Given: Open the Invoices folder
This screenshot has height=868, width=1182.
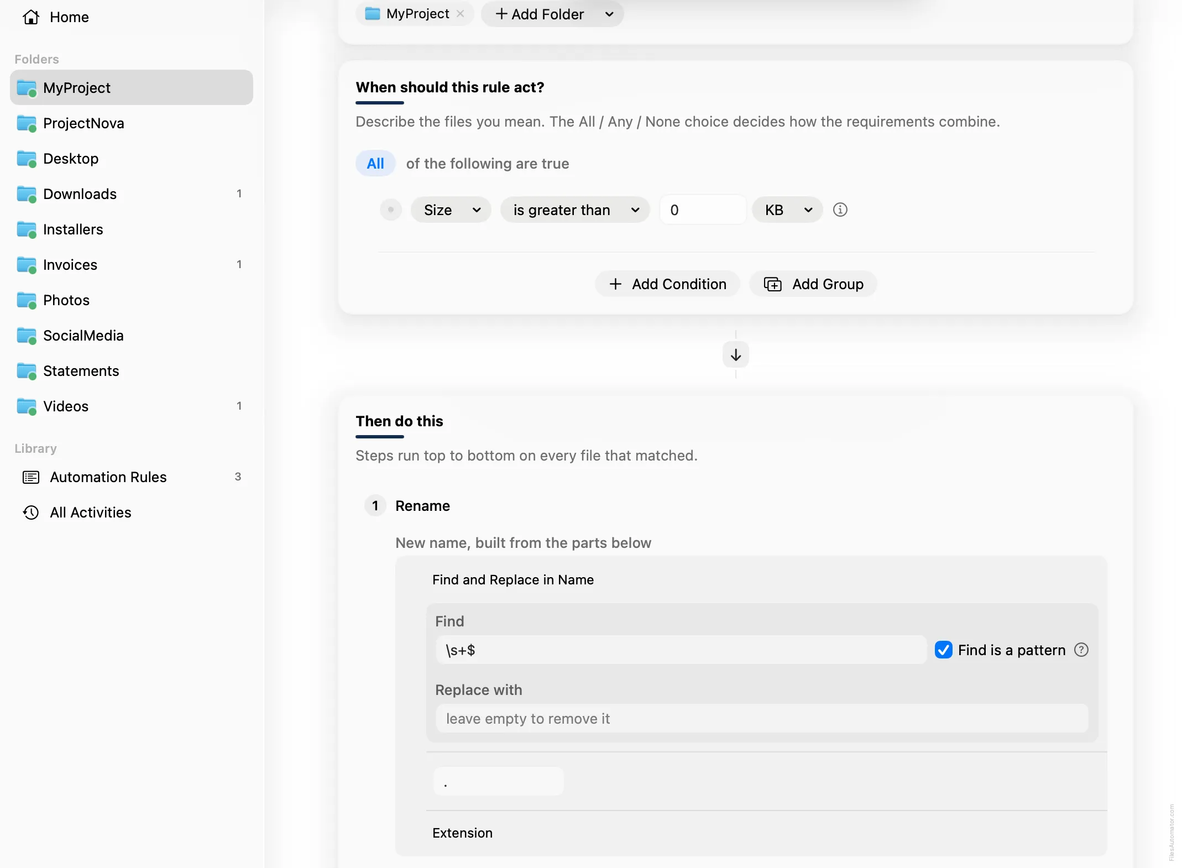Looking at the screenshot, I should click(x=132, y=265).
